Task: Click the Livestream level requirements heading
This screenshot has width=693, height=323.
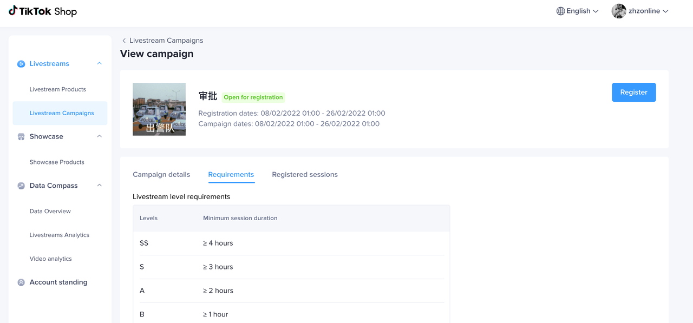Action: [181, 197]
